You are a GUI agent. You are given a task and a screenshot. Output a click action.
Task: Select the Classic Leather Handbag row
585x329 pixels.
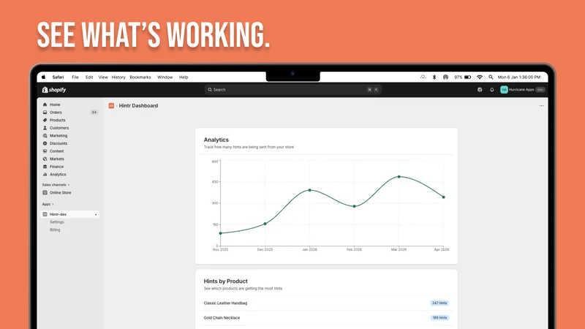326,303
